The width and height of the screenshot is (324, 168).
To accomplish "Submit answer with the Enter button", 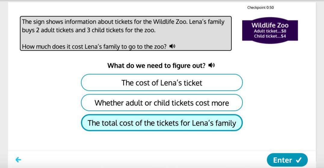I will [x=287, y=160].
